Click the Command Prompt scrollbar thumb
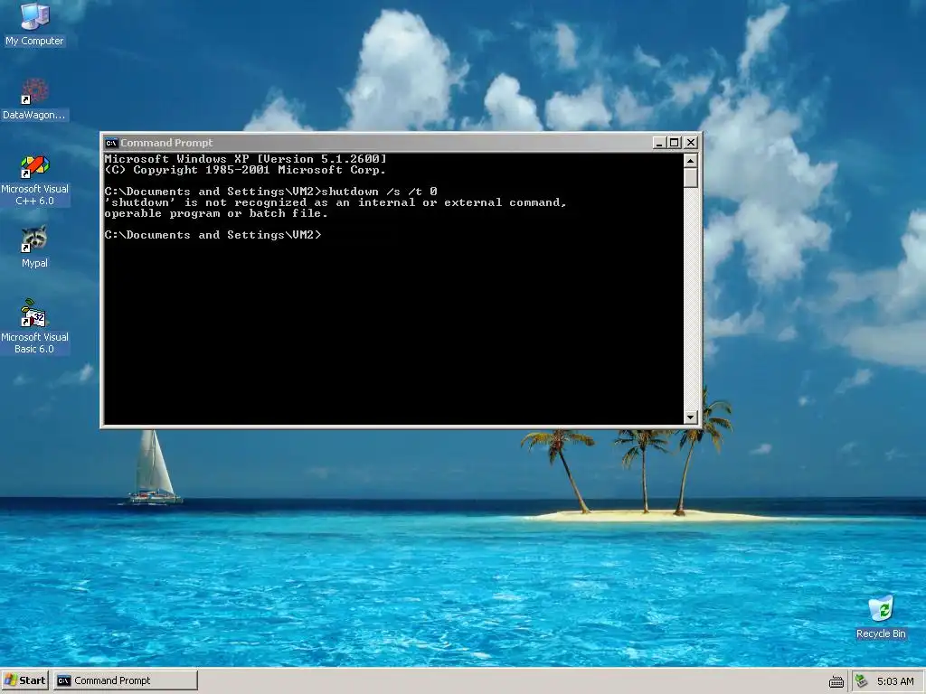Viewport: 926px width, 694px height. click(690, 178)
